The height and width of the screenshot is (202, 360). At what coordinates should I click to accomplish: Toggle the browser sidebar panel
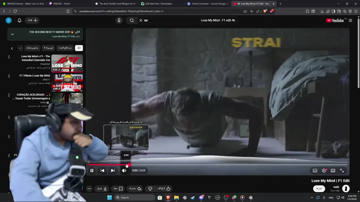coord(333,11)
